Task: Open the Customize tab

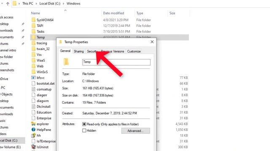Action: (x=134, y=51)
